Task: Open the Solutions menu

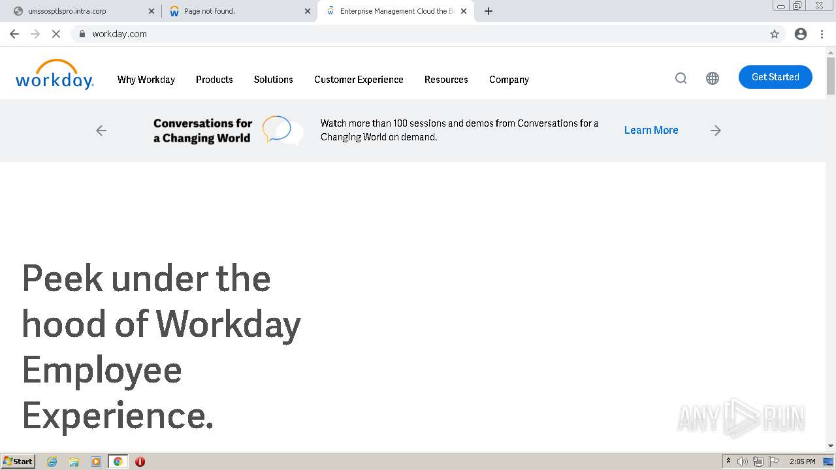Action: [x=273, y=80]
